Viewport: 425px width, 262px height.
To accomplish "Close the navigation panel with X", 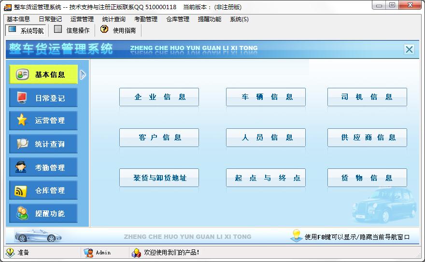I will point(409,49).
